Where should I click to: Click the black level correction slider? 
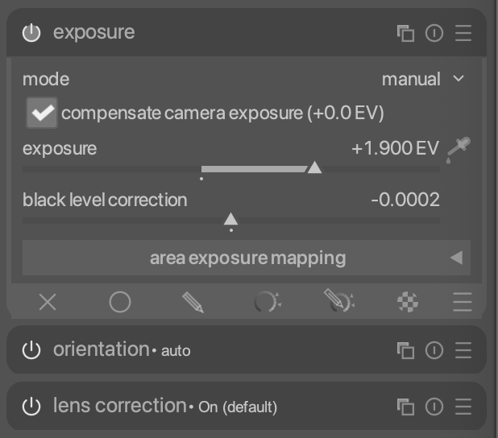click(231, 221)
